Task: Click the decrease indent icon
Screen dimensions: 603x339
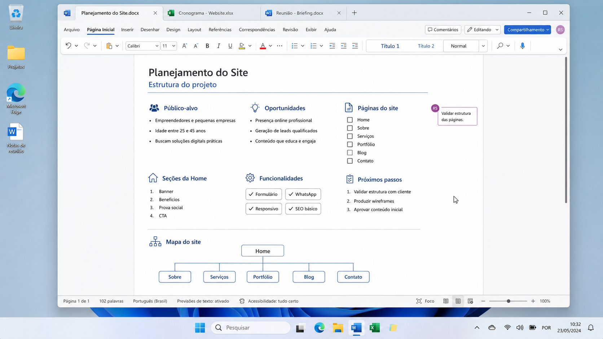Action: 332,46
